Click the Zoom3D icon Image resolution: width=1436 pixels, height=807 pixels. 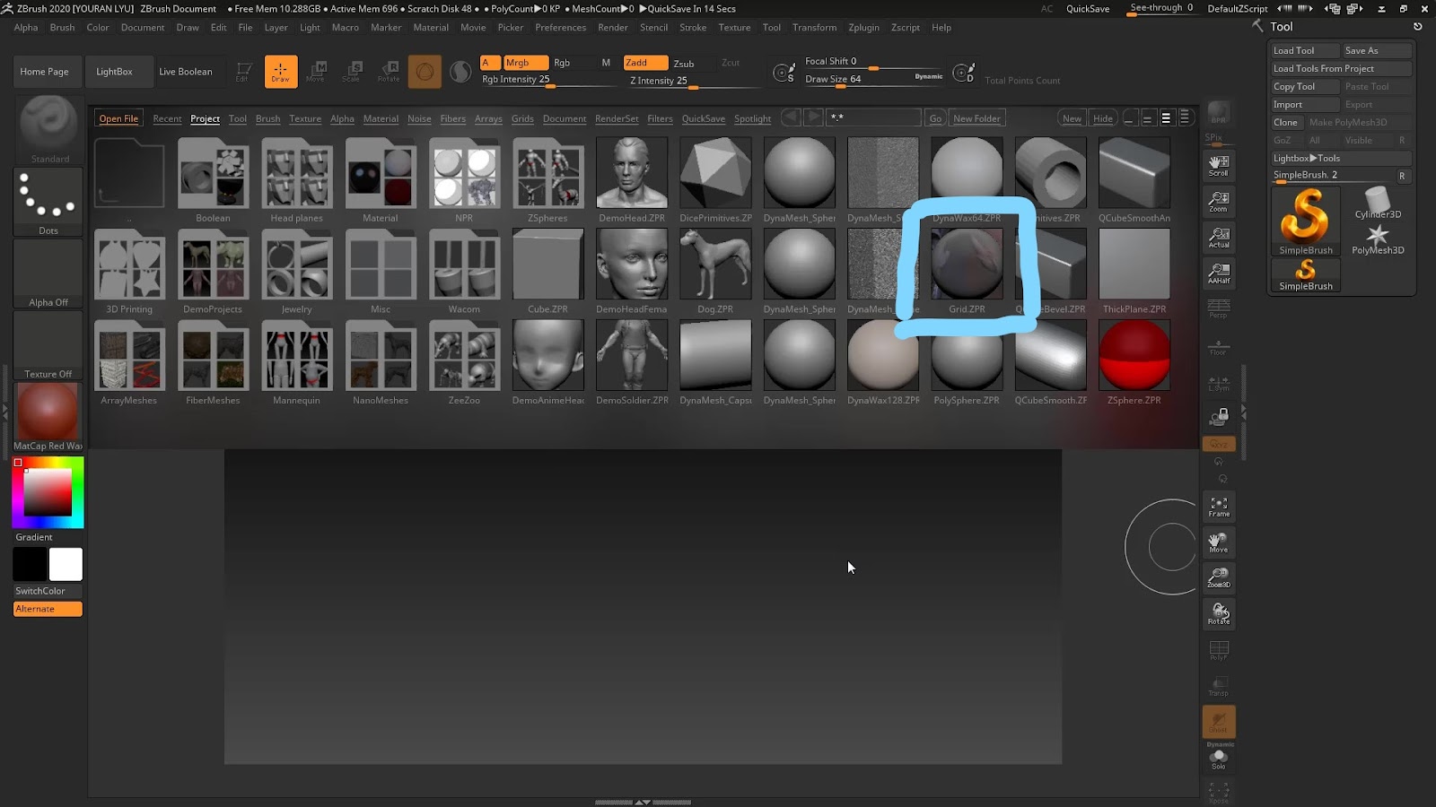pos(1219,577)
